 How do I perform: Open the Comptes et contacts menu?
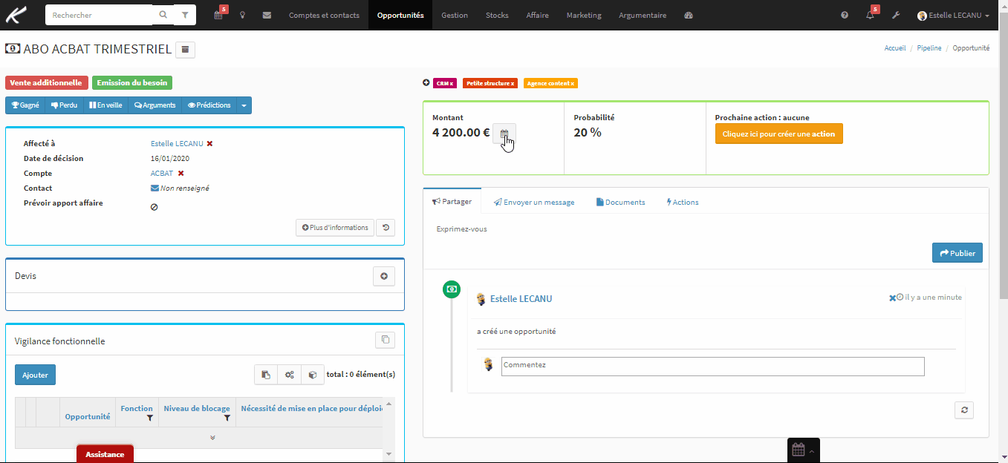click(x=324, y=15)
